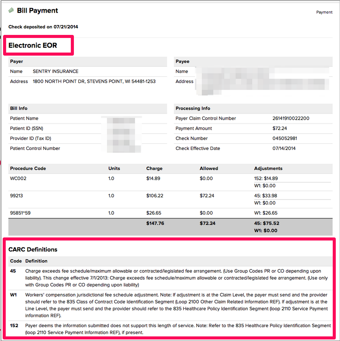Image resolution: width=340 pixels, height=341 pixels.
Task: Click the Patient Control Number label
Action: tap(35, 148)
